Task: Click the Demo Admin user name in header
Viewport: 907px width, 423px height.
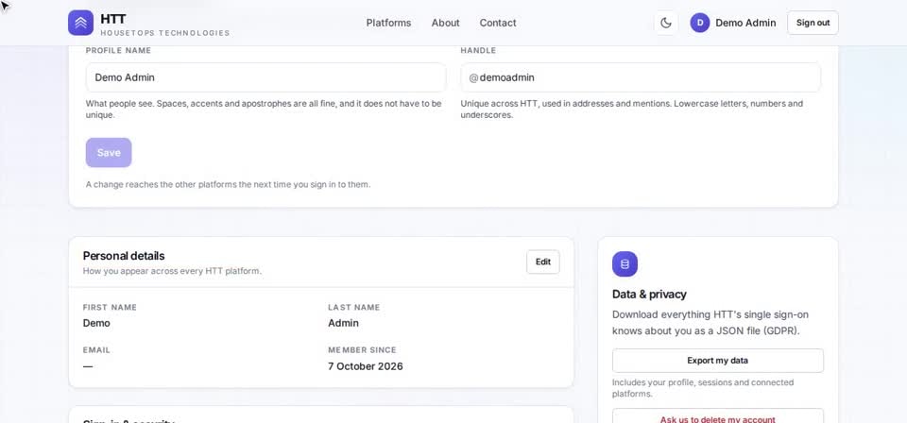Action: click(x=745, y=23)
